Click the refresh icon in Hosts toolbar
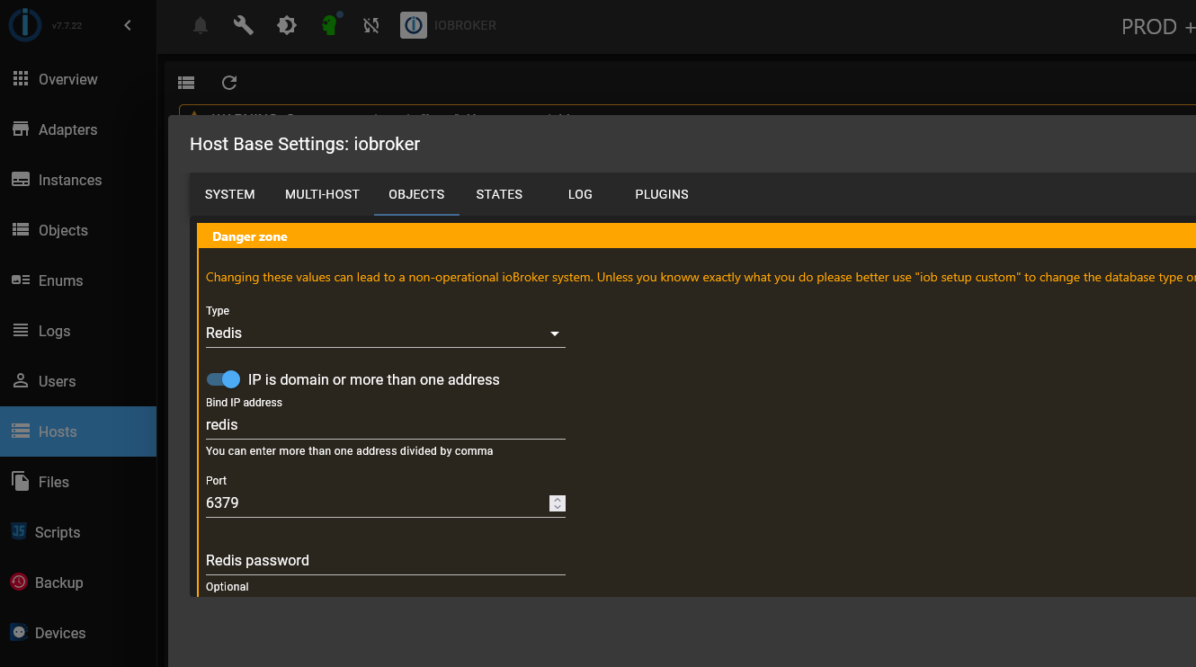1196x667 pixels. click(x=229, y=83)
